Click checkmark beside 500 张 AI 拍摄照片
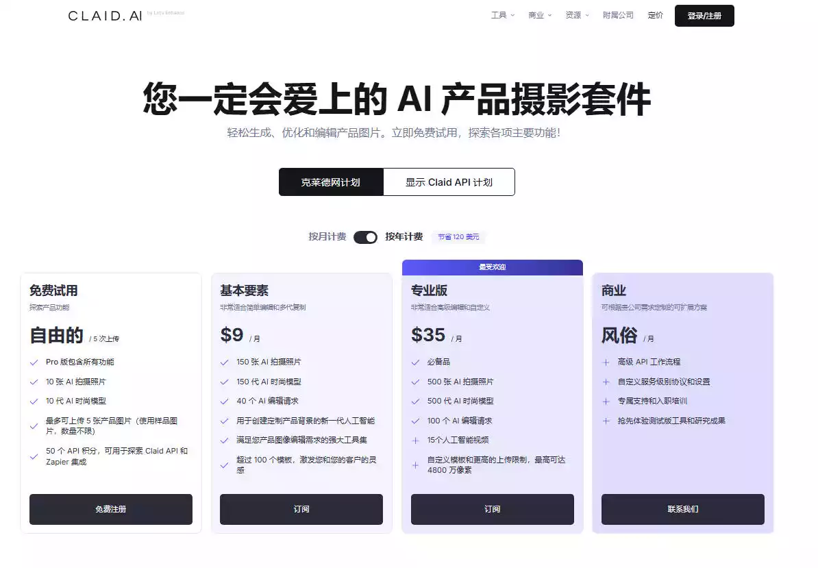Image resolution: width=818 pixels, height=568 pixels. click(415, 382)
